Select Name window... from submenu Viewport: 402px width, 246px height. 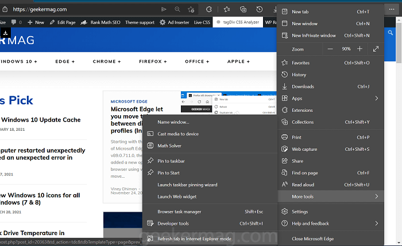(x=210, y=122)
